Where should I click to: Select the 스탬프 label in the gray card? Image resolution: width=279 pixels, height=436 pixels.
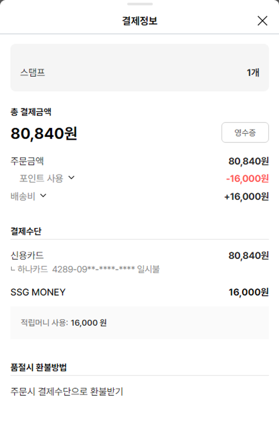[33, 72]
